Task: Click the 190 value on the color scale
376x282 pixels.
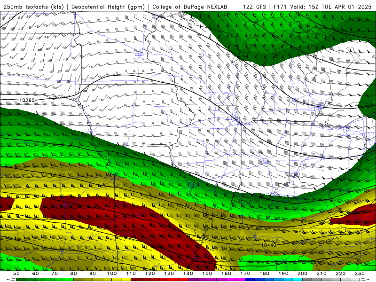Action: [284, 274]
